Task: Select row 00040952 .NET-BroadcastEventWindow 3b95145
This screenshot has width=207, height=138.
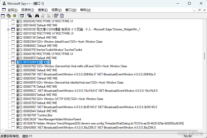Action: 87,107
